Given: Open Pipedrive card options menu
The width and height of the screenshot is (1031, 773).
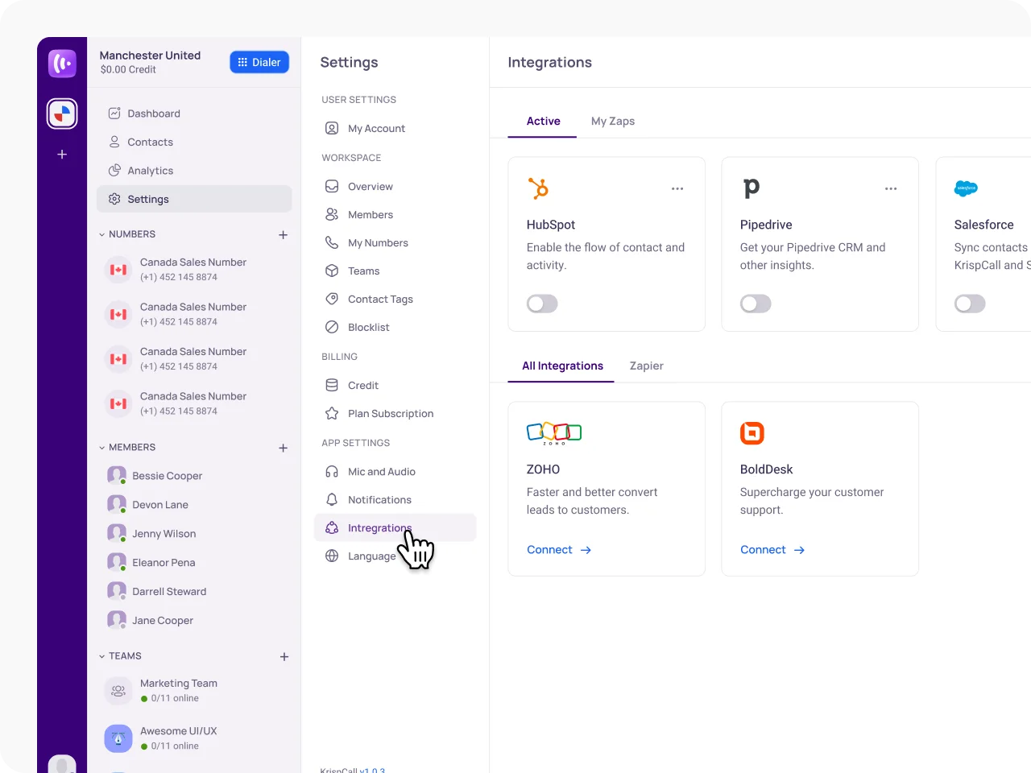Looking at the screenshot, I should [x=891, y=188].
